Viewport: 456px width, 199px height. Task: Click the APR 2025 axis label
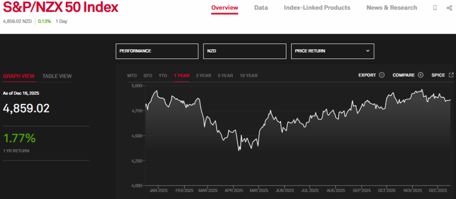pyautogui.click(x=234, y=191)
